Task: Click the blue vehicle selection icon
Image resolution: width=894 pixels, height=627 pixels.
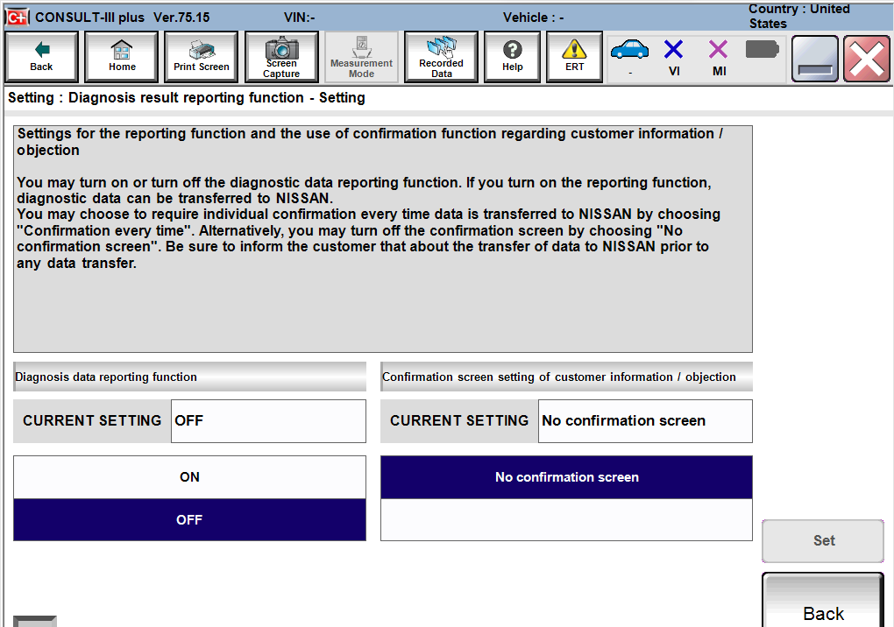Action: click(629, 53)
